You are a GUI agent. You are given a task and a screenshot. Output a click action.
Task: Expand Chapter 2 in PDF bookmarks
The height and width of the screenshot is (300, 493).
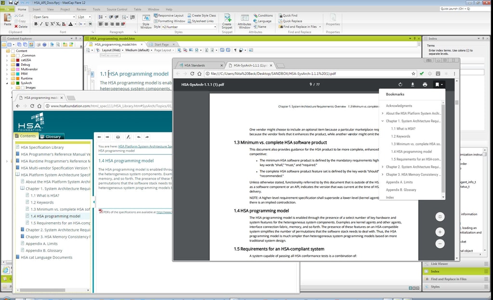[383, 167]
